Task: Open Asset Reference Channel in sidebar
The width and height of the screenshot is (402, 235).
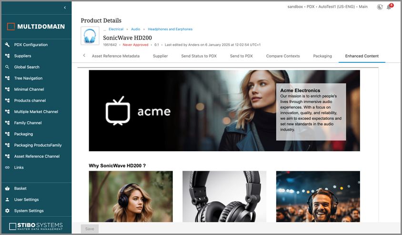Action: click(x=37, y=156)
